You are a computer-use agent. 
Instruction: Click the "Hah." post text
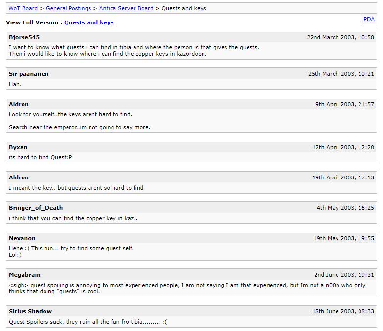click(15, 84)
